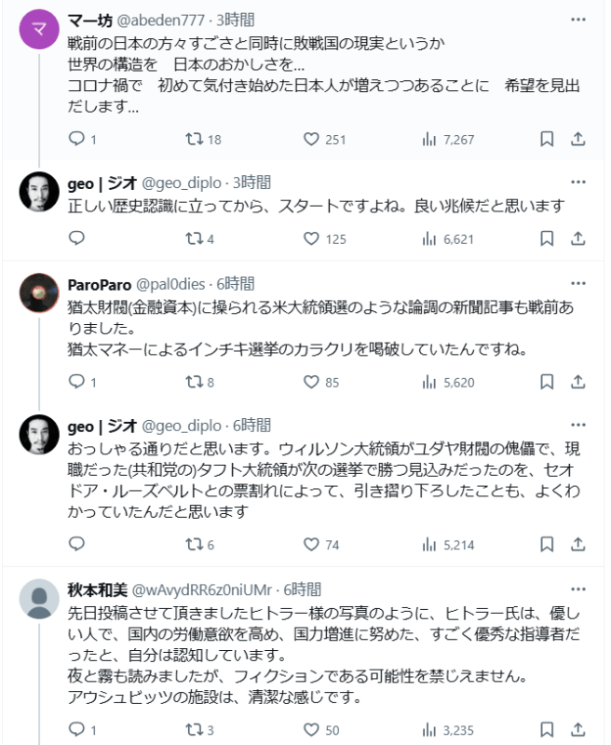Expand more options on 秋本和美's post
611x745 pixels.
pyautogui.click(x=577, y=589)
